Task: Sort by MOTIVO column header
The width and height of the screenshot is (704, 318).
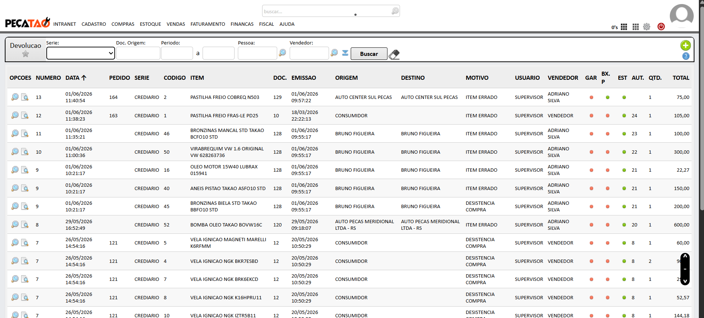Action: [x=477, y=78]
